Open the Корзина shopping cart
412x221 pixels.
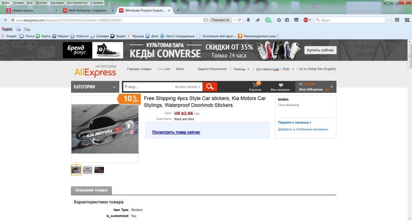point(255,87)
